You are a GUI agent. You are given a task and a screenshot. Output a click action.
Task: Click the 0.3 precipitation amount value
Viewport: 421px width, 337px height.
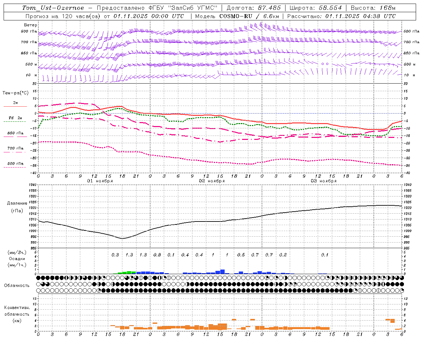115,255
